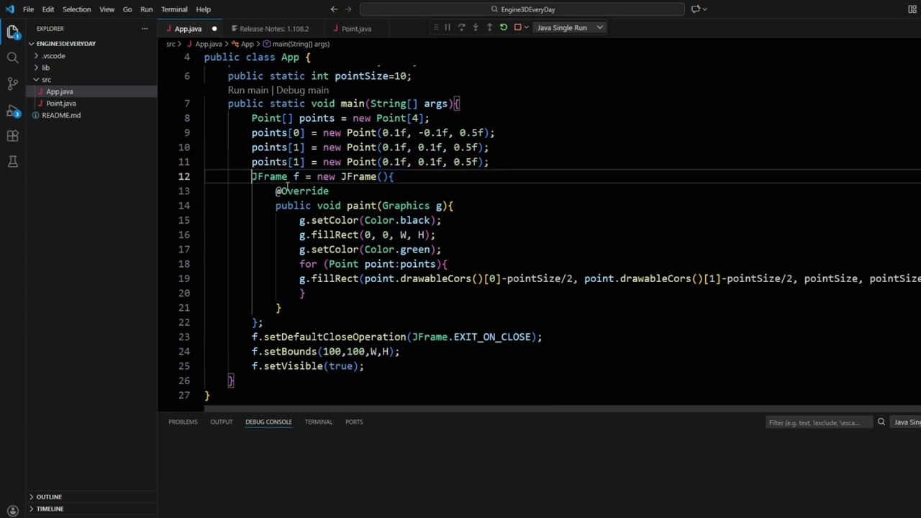
Task: Expand the OUTLINE section
Action: coord(49,497)
